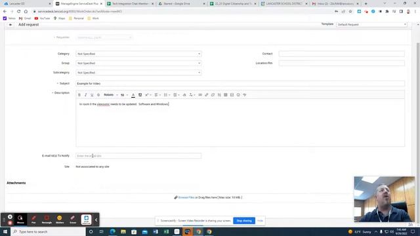The height and width of the screenshot is (236, 420).
Task: Open the Subcategory dropdown
Action: 138,73
